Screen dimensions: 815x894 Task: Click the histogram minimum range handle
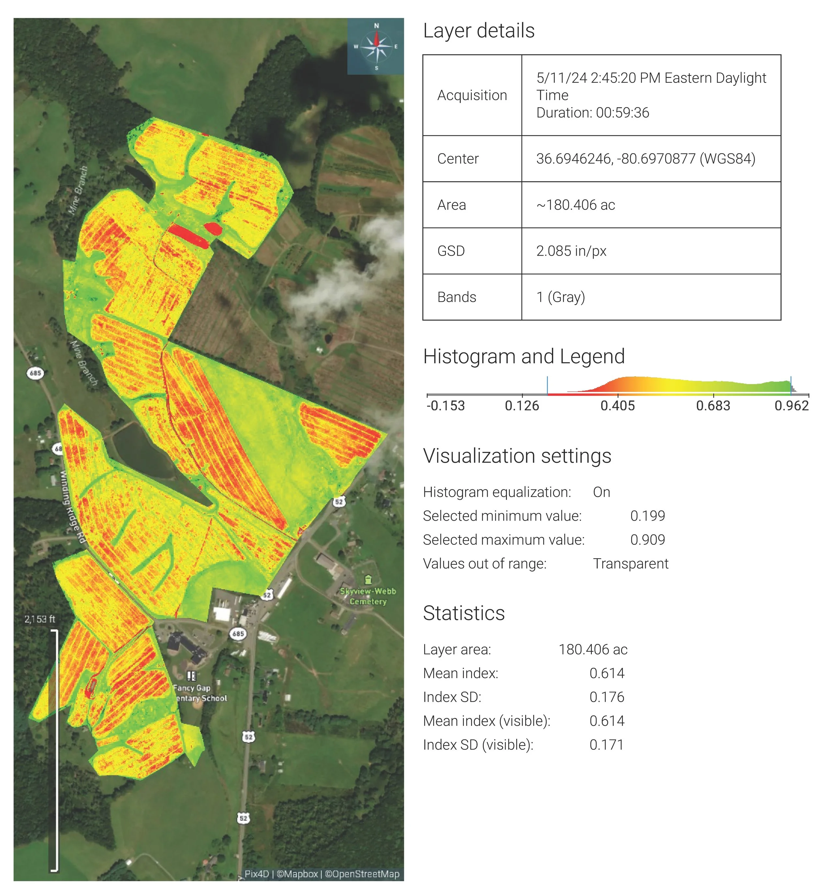(x=547, y=385)
